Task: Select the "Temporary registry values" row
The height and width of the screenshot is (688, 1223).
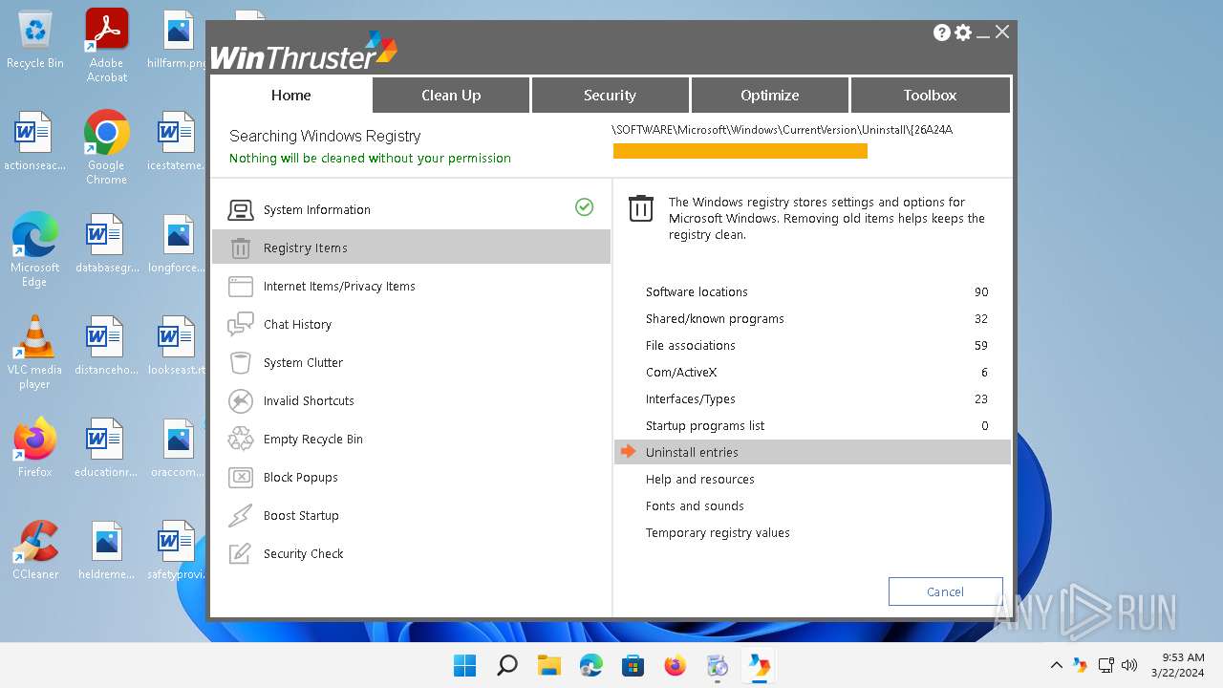Action: pyautogui.click(x=812, y=533)
